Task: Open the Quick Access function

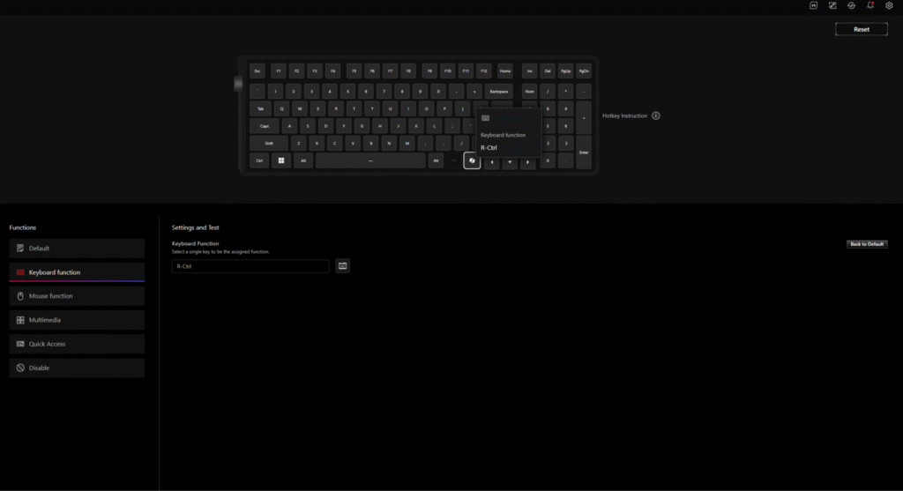Action: 77,344
